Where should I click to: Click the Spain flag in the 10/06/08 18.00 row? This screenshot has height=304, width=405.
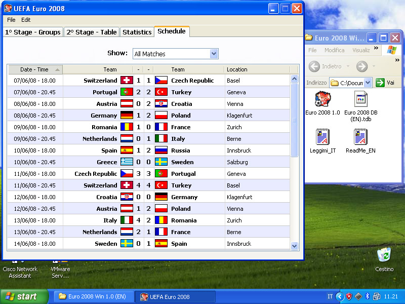(127, 150)
